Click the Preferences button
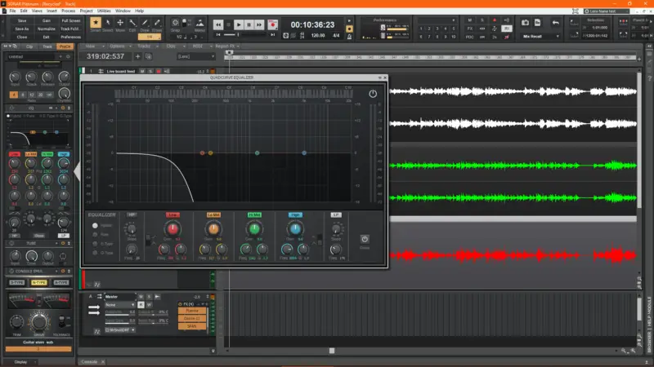 [70, 37]
